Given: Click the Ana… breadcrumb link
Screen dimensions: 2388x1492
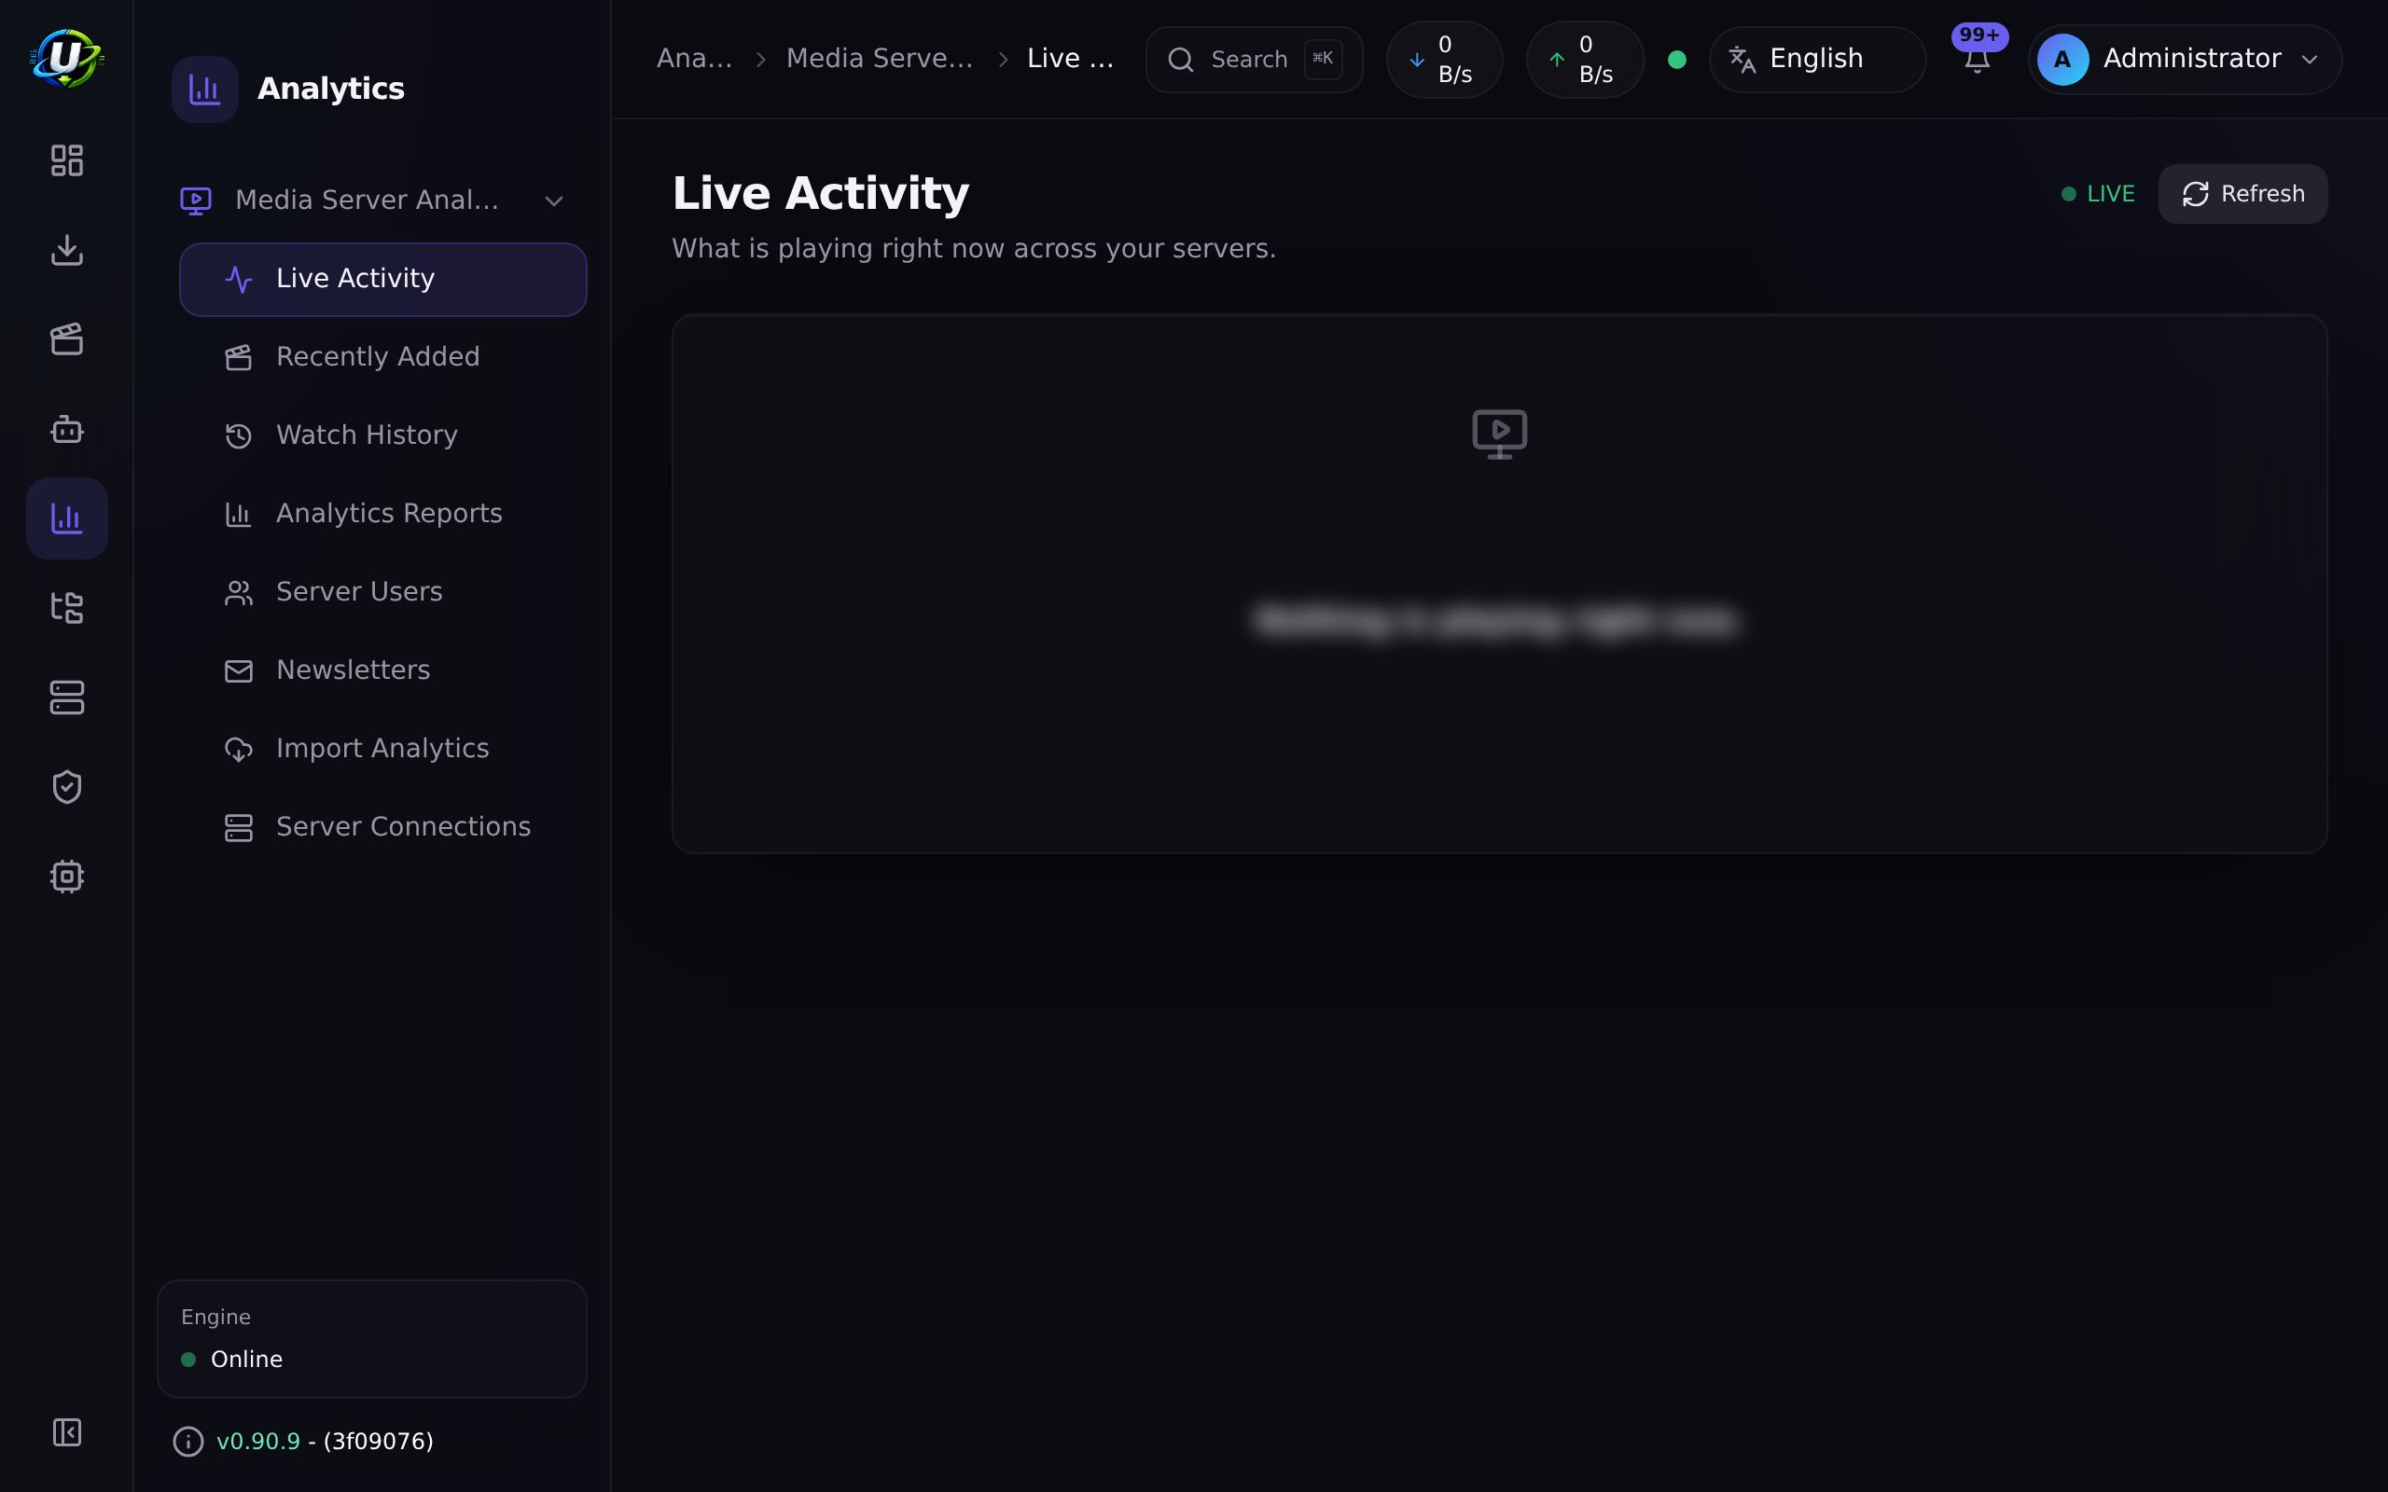Looking at the screenshot, I should 694,59.
